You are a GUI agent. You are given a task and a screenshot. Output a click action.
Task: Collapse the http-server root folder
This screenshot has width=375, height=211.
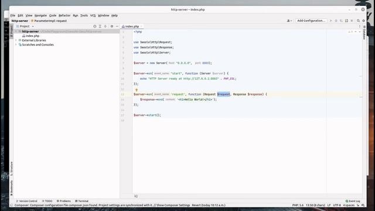point(16,31)
